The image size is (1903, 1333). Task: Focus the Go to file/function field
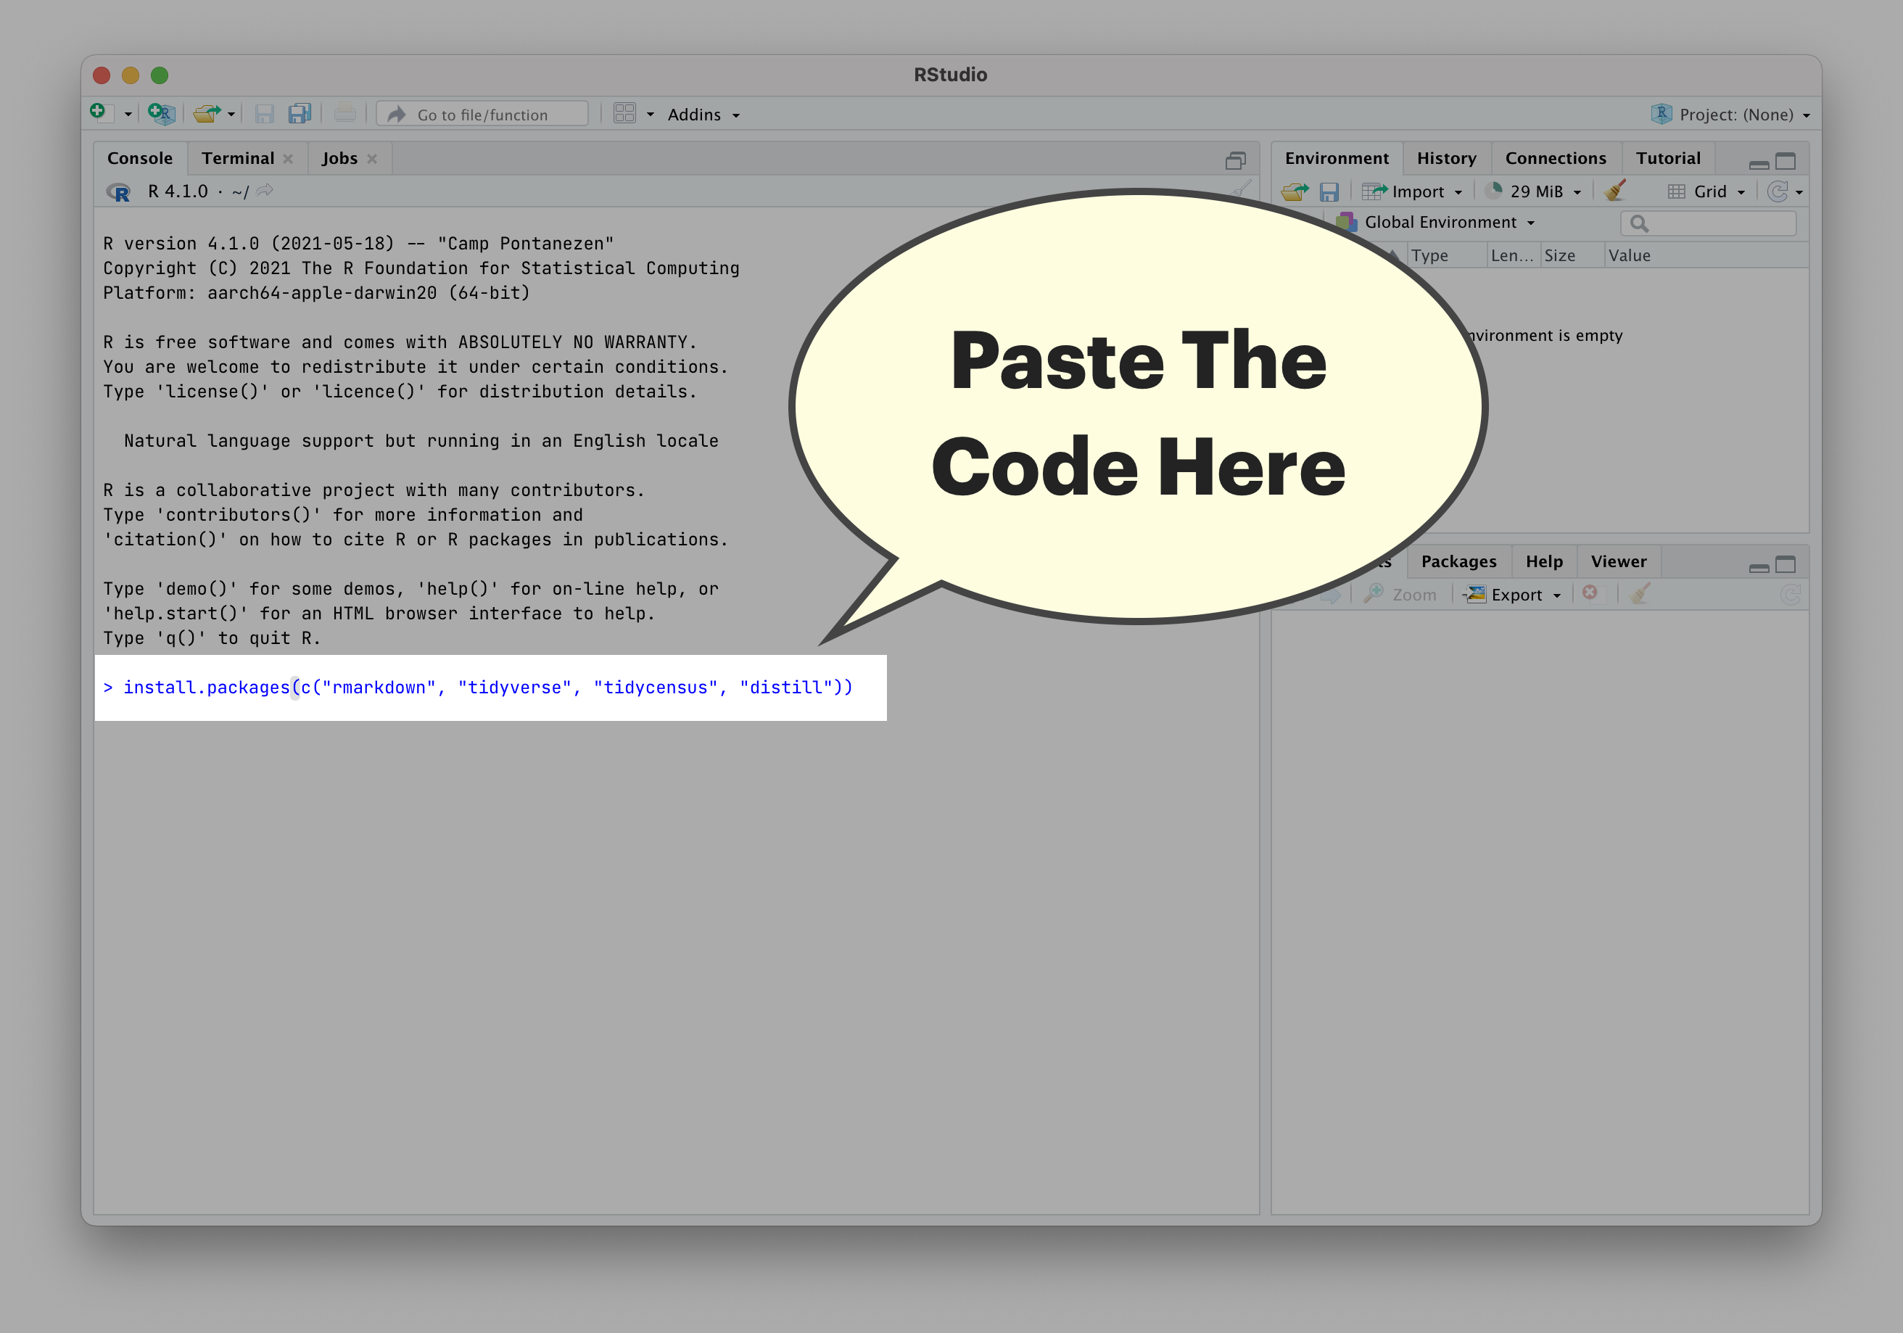point(482,115)
